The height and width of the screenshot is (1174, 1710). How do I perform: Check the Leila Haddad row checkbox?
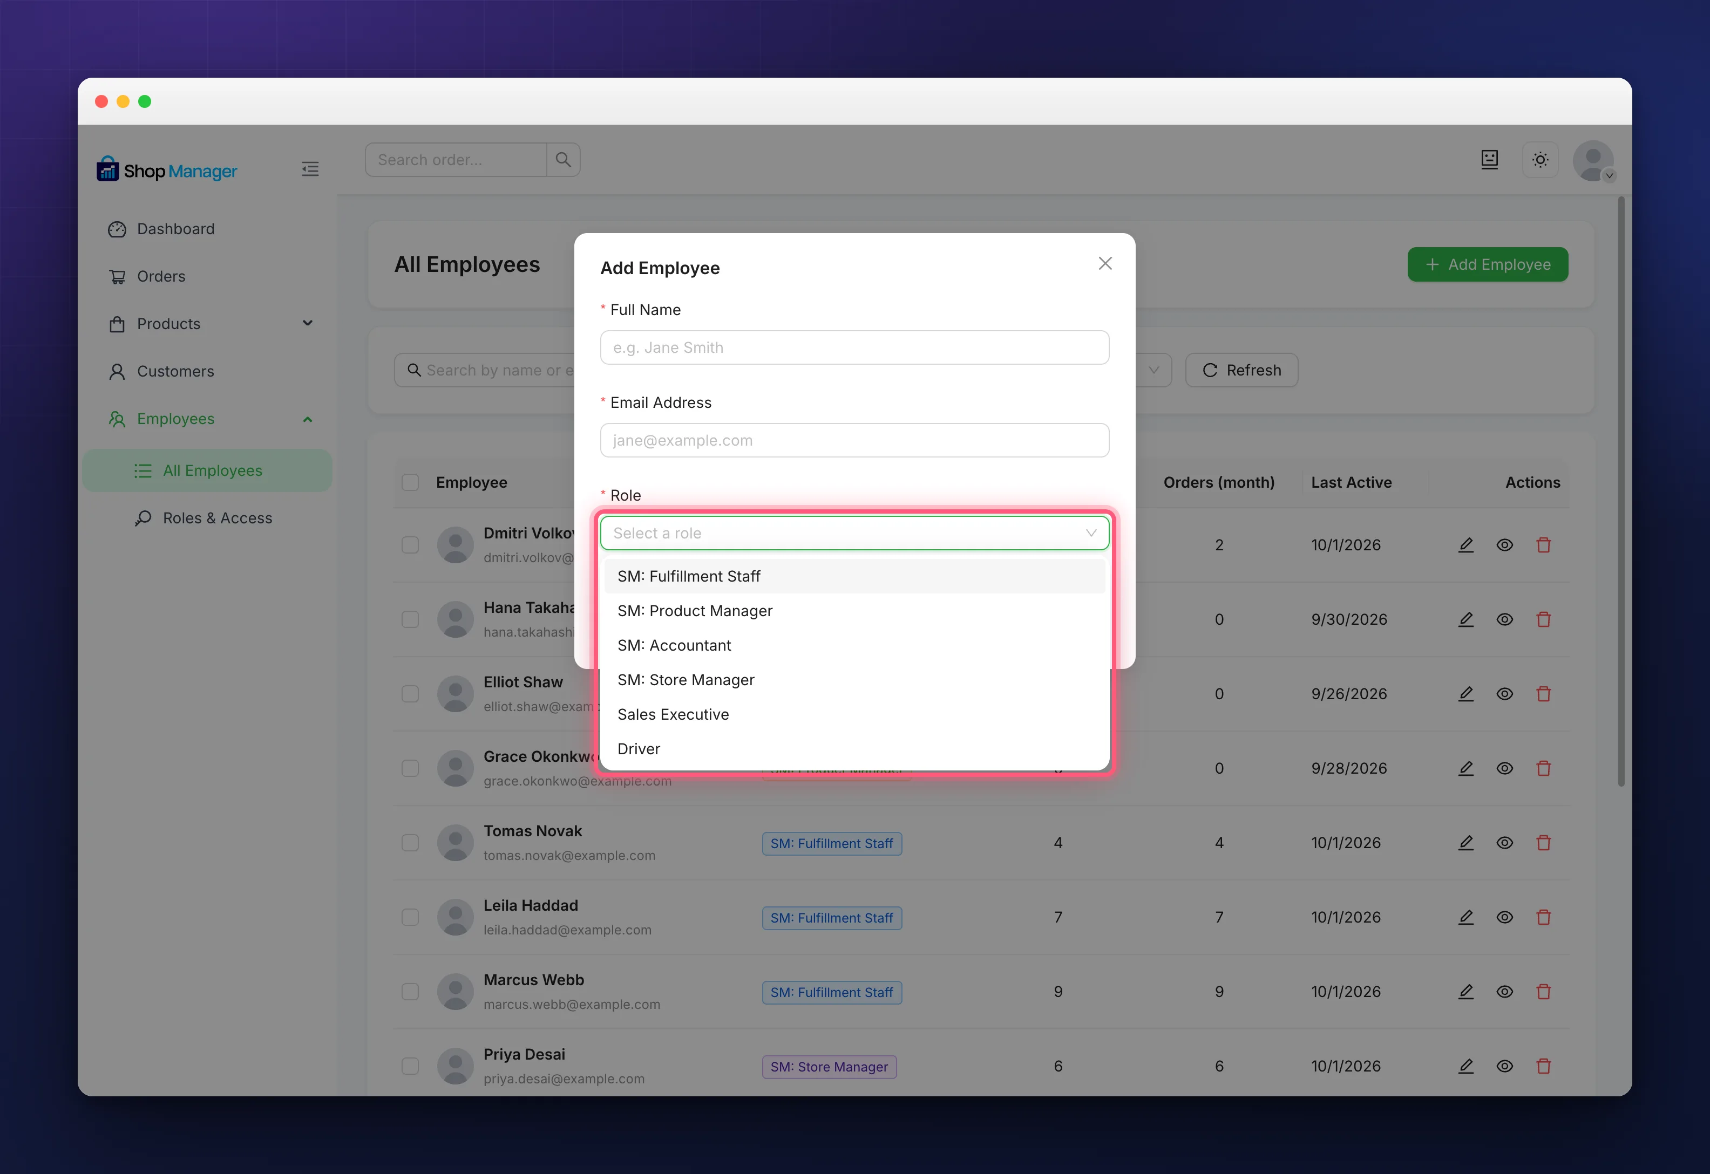410,917
